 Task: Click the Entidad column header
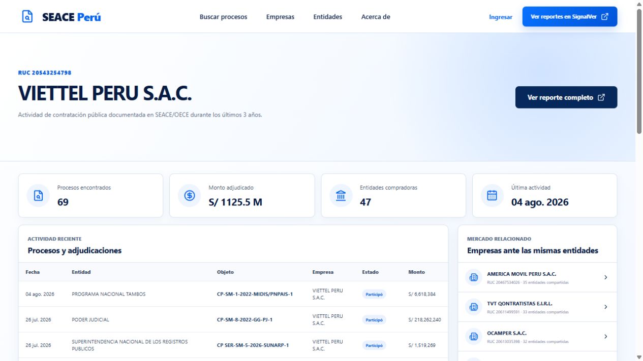[x=81, y=272]
